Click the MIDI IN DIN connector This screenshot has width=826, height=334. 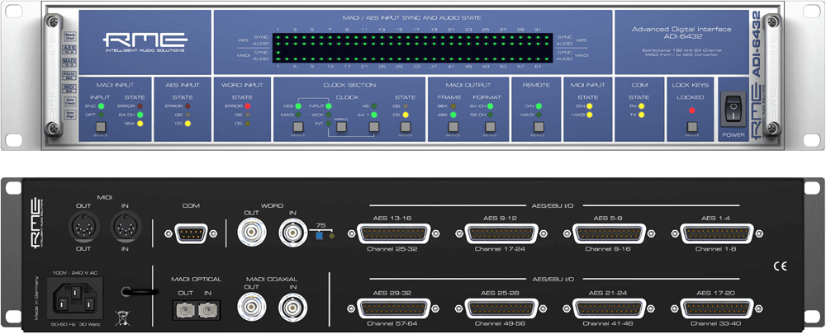(x=126, y=225)
